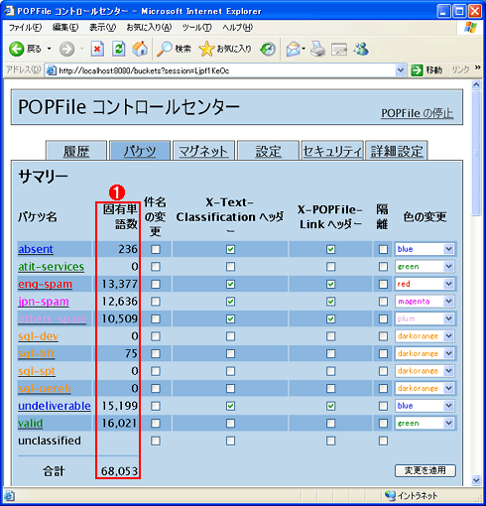Click the 16,021 word count for valid
The height and width of the screenshot is (506, 486).
[x=119, y=423]
